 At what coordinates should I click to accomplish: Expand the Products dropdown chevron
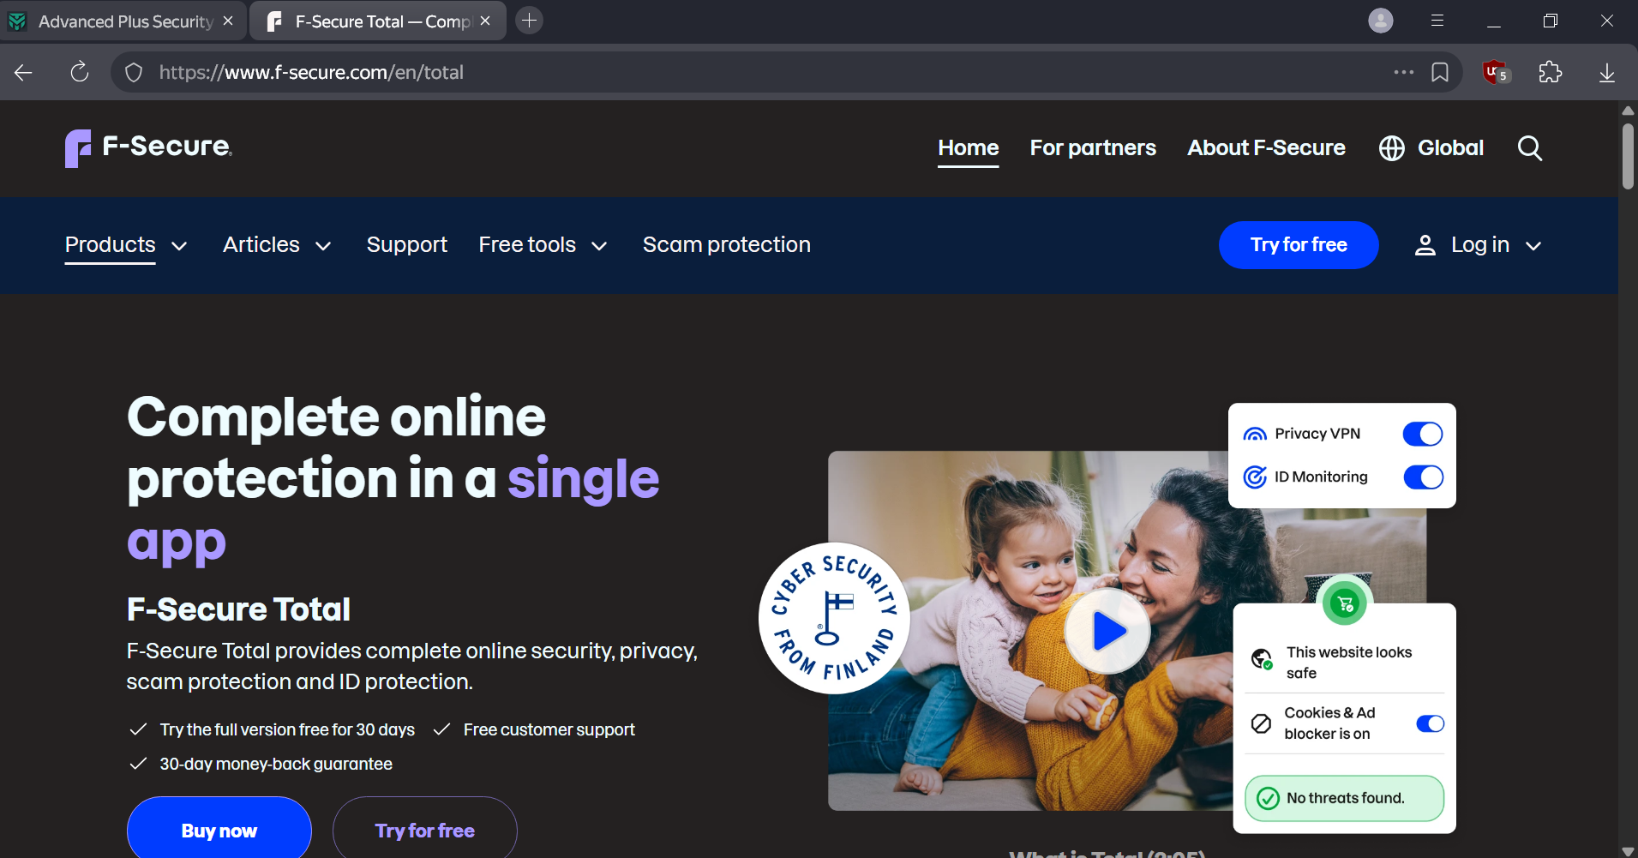tap(179, 246)
